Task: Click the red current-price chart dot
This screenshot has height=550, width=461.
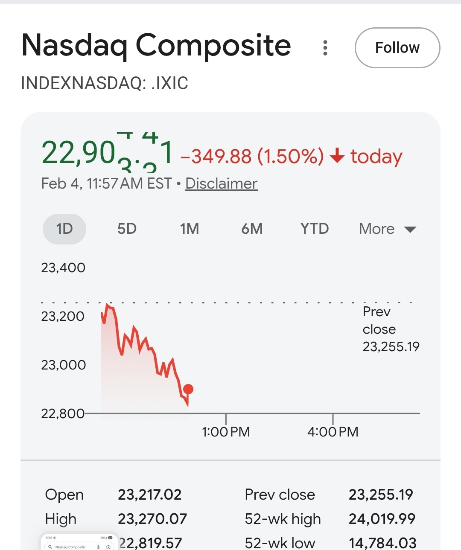Action: [188, 389]
